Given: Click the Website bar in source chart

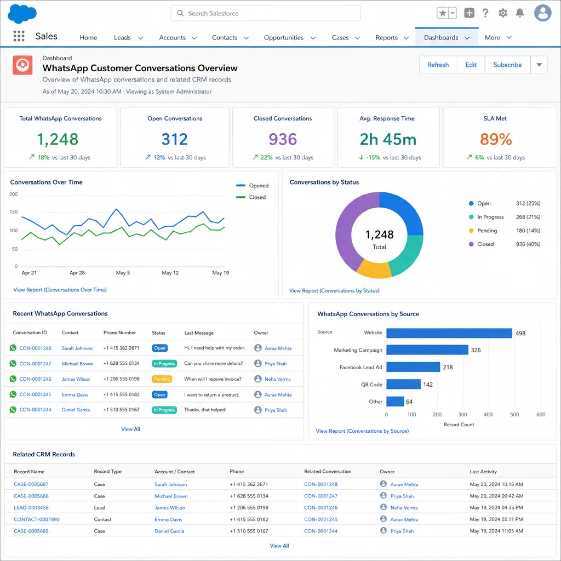Looking at the screenshot, I should pos(449,333).
